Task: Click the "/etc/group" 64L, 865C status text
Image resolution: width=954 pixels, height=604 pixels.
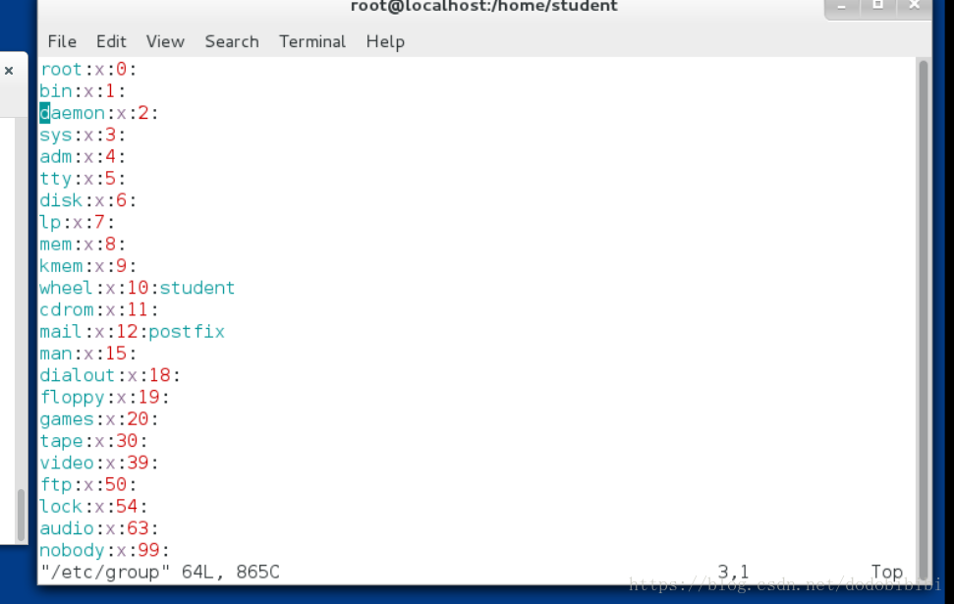Action: pyautogui.click(x=160, y=573)
